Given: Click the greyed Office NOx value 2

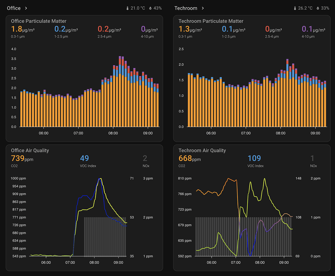Looking at the screenshot, I should pos(145,158).
